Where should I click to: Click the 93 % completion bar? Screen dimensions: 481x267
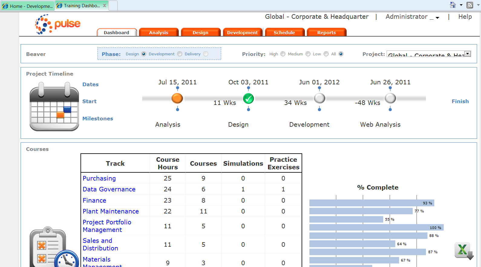pos(372,203)
